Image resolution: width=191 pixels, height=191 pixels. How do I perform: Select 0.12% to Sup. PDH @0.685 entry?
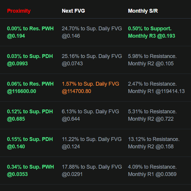click(x=30, y=115)
